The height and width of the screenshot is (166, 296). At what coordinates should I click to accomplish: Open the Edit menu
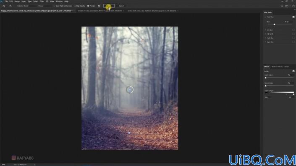[x=11, y=1]
